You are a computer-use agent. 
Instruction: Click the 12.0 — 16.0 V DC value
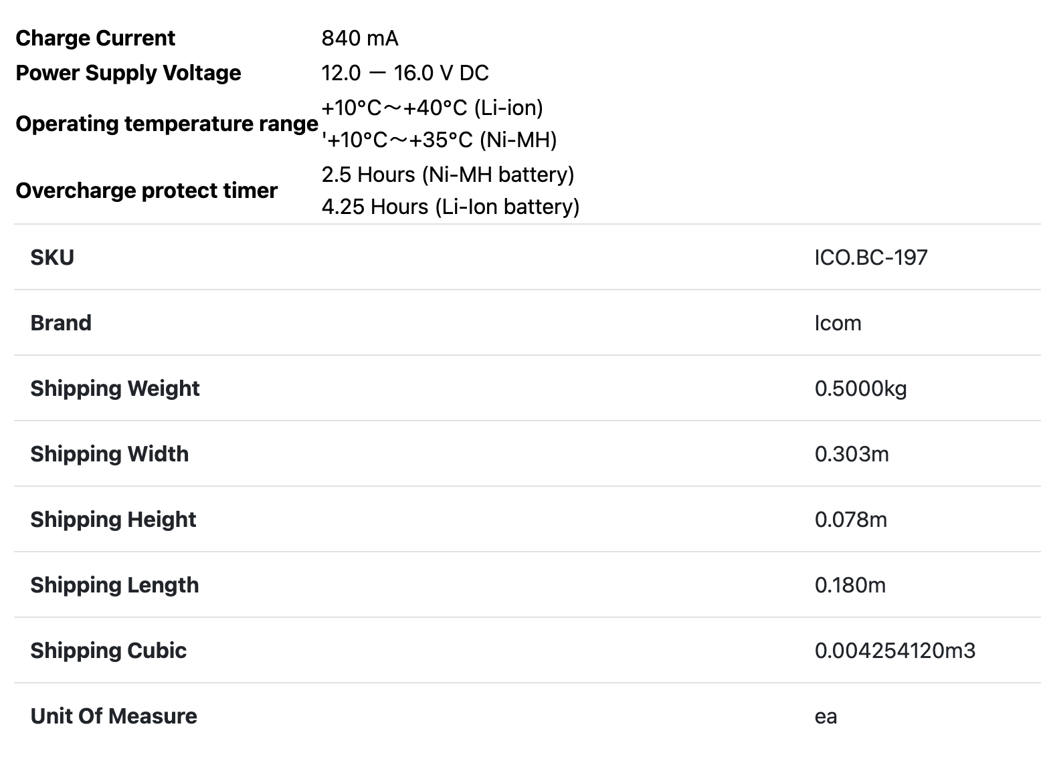405,73
